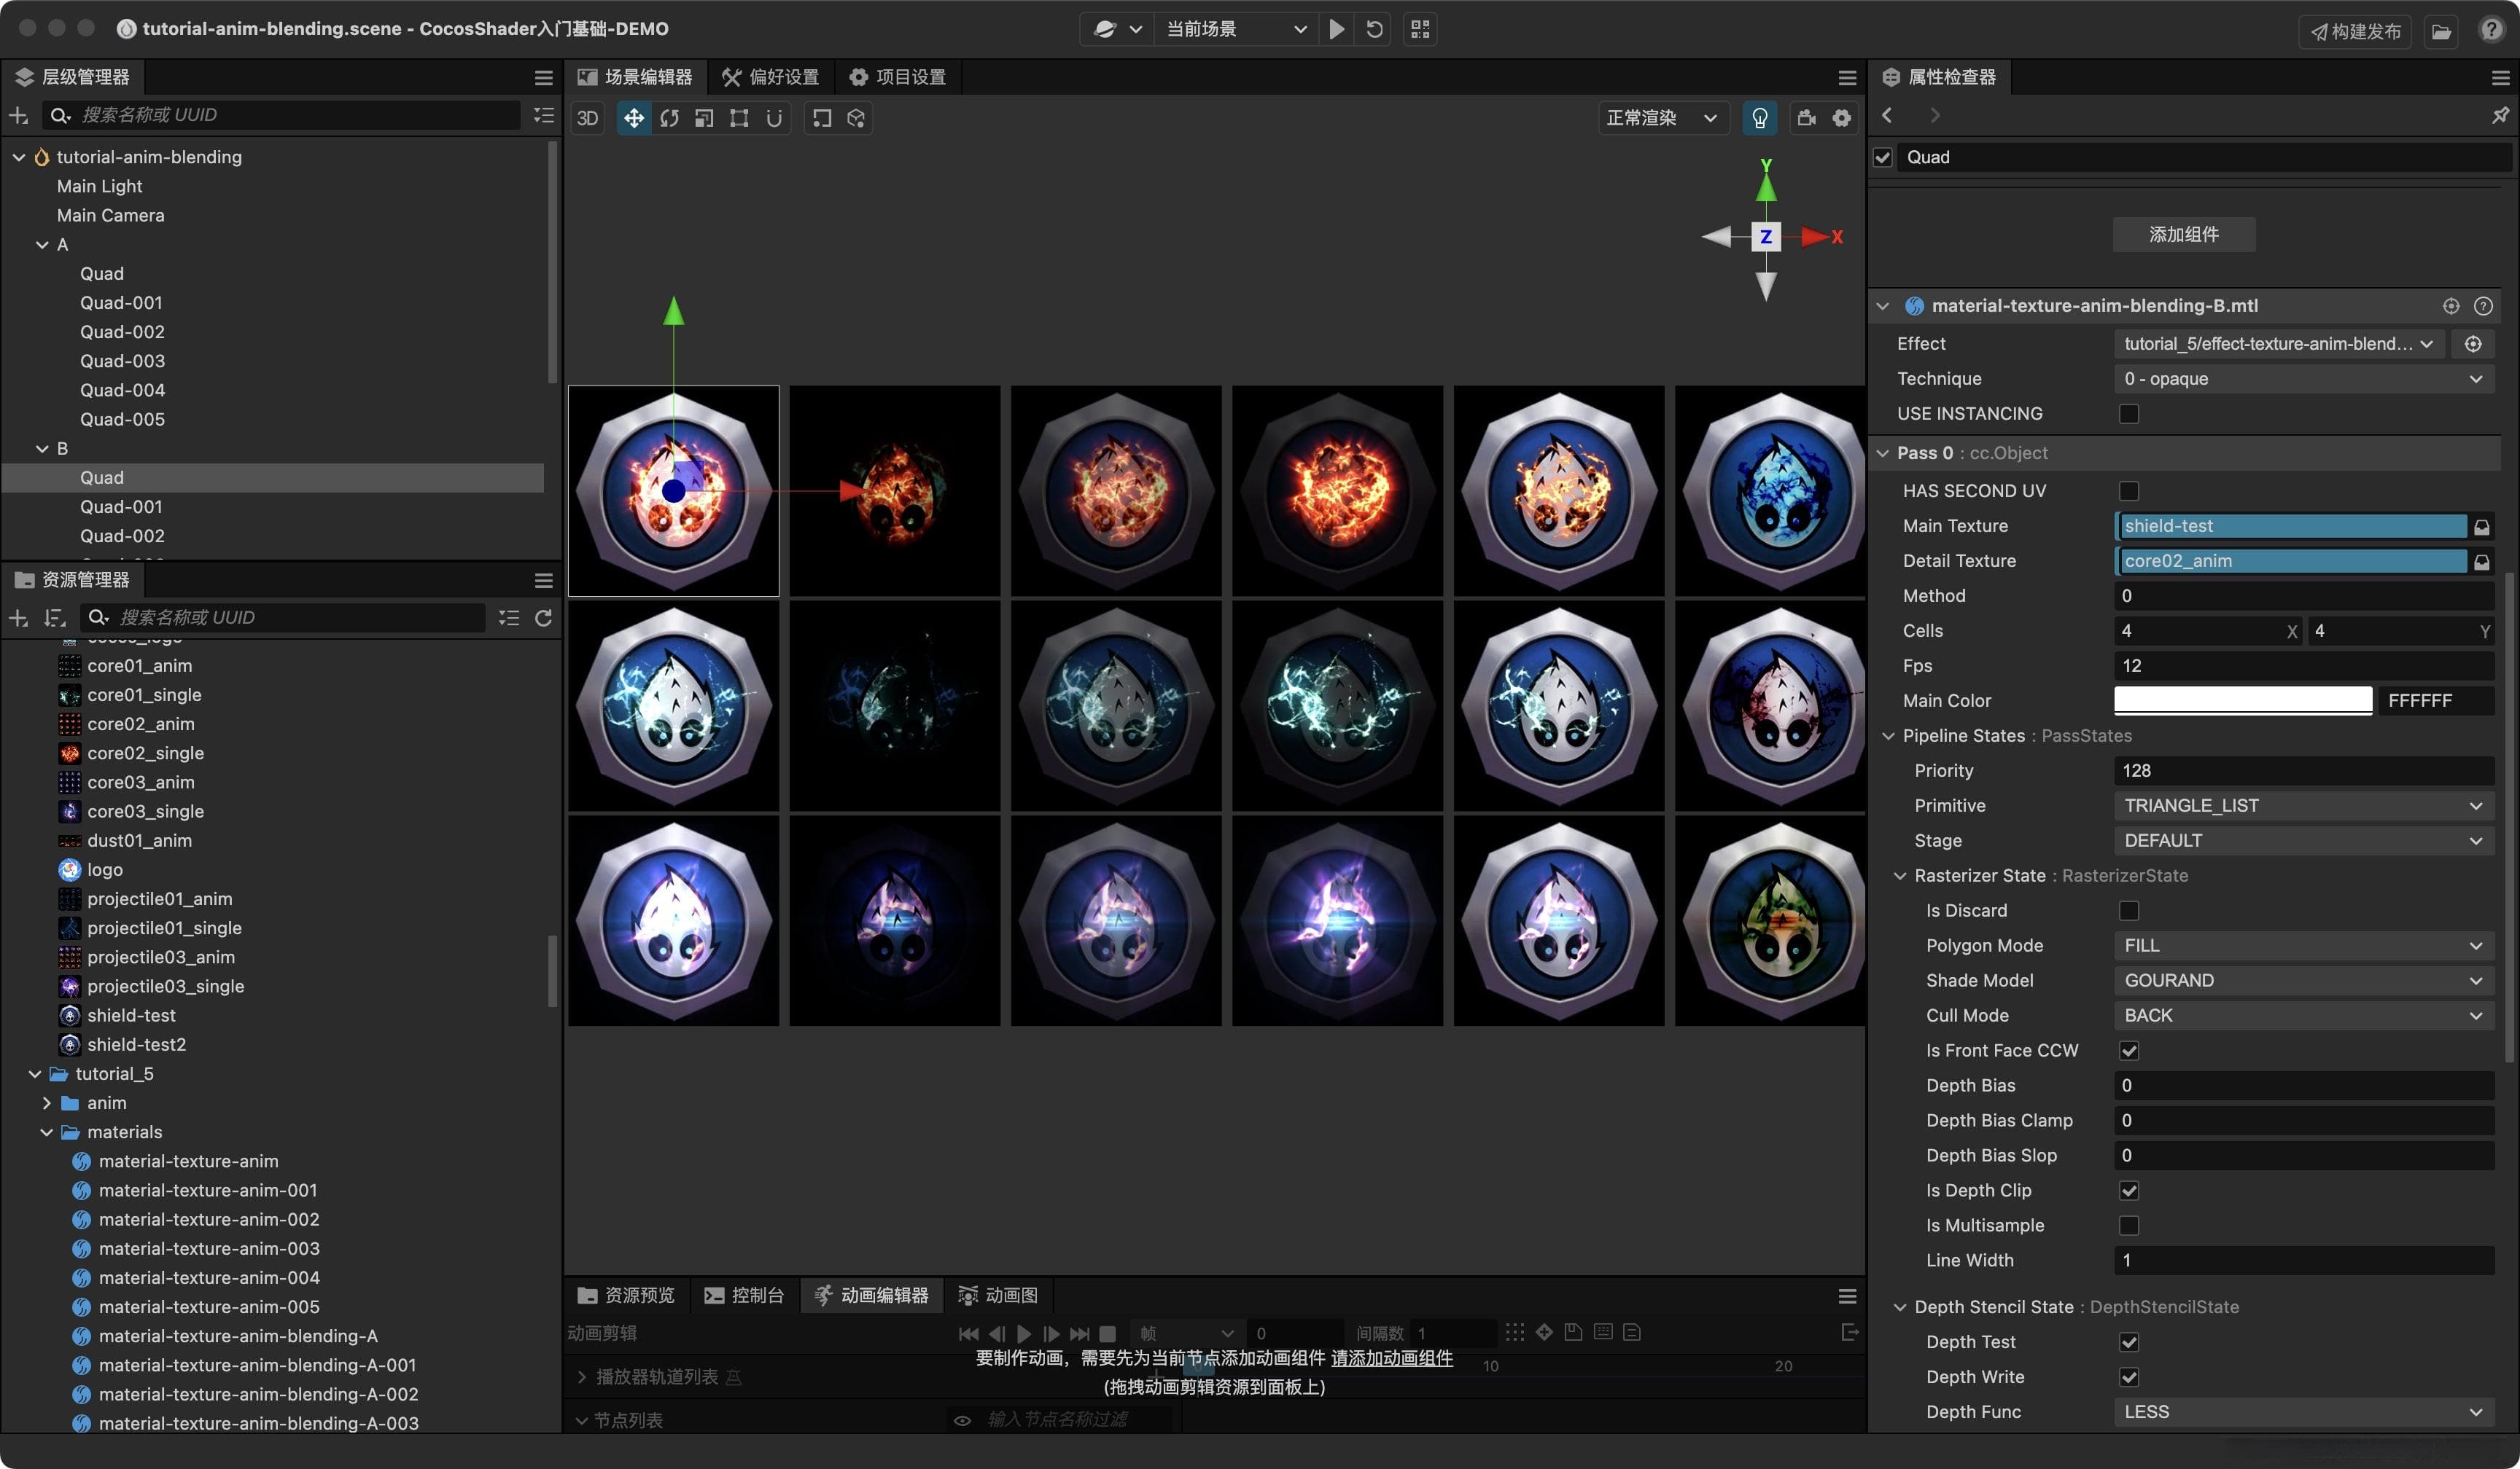The image size is (2520, 1469).
Task: Enable USE INSTANCING checkbox
Action: tap(2129, 414)
